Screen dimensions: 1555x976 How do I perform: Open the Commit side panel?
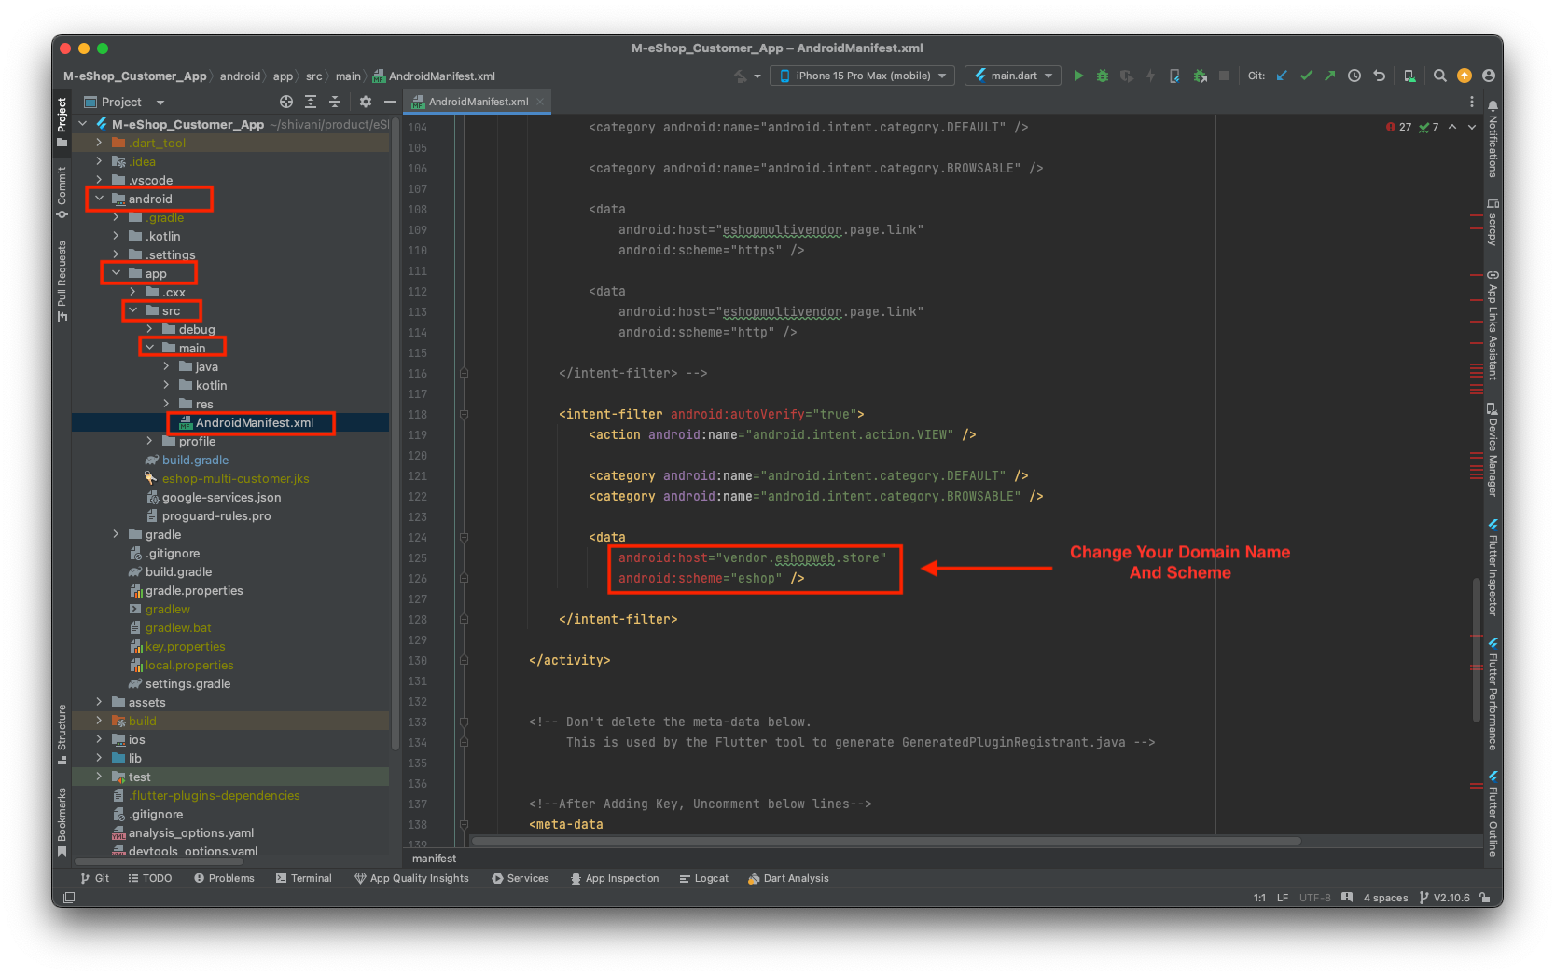[62, 192]
